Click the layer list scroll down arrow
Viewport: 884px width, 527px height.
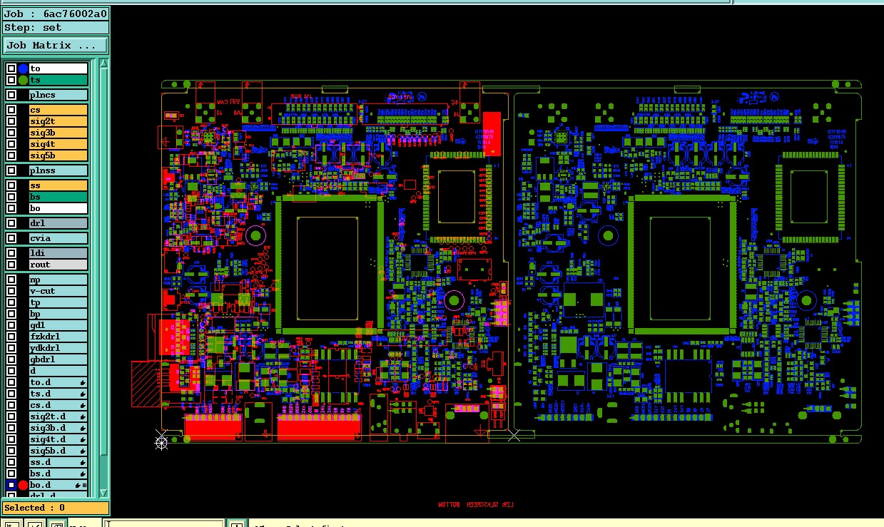(x=103, y=492)
